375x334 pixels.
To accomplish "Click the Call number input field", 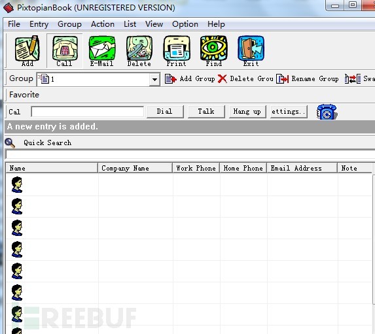I will [87, 112].
